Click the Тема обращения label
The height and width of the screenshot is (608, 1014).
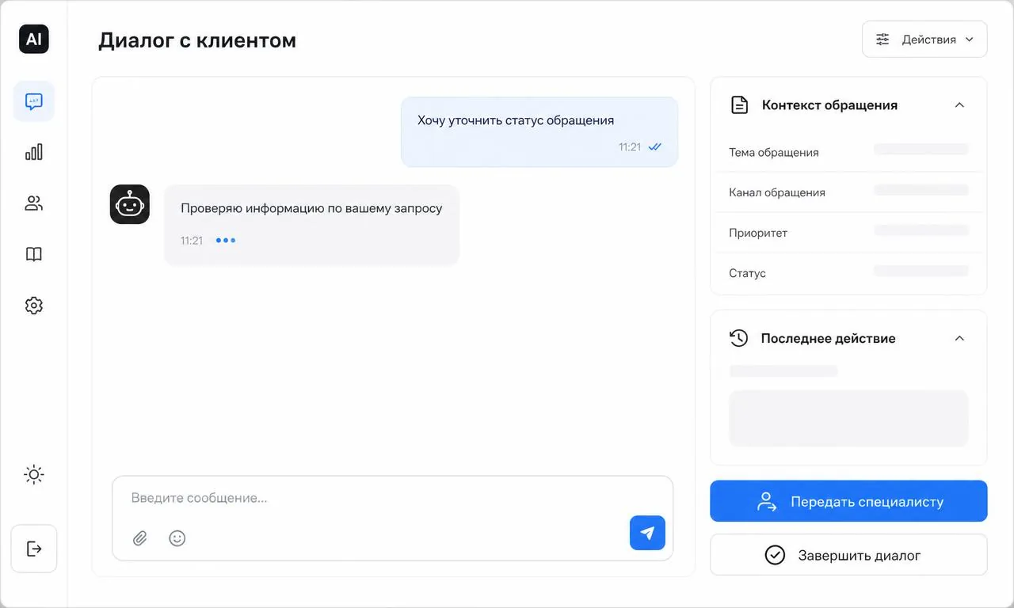pos(774,153)
